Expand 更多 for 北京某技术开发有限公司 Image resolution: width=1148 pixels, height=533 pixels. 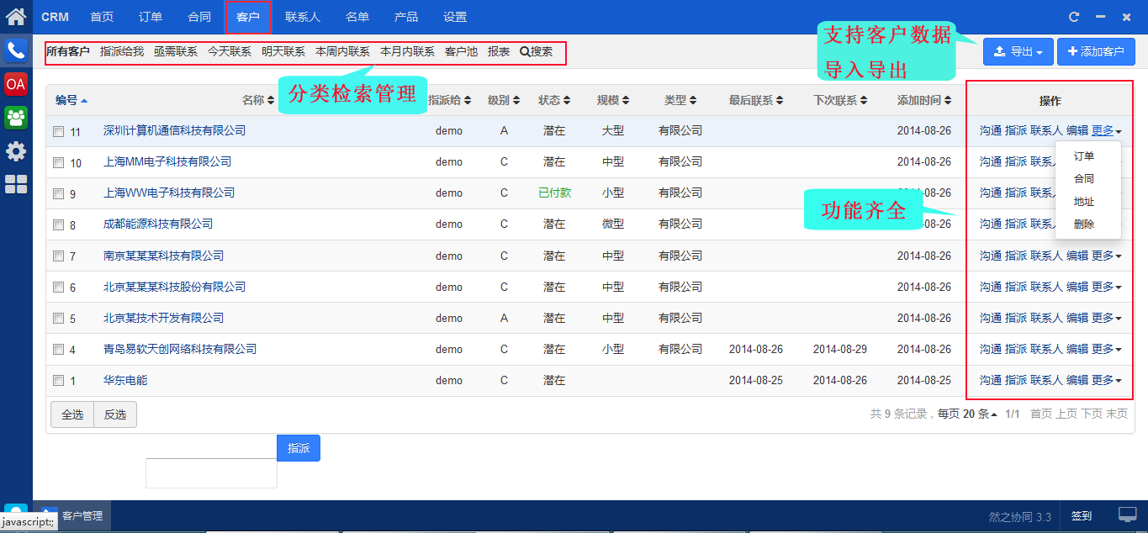(x=1106, y=318)
